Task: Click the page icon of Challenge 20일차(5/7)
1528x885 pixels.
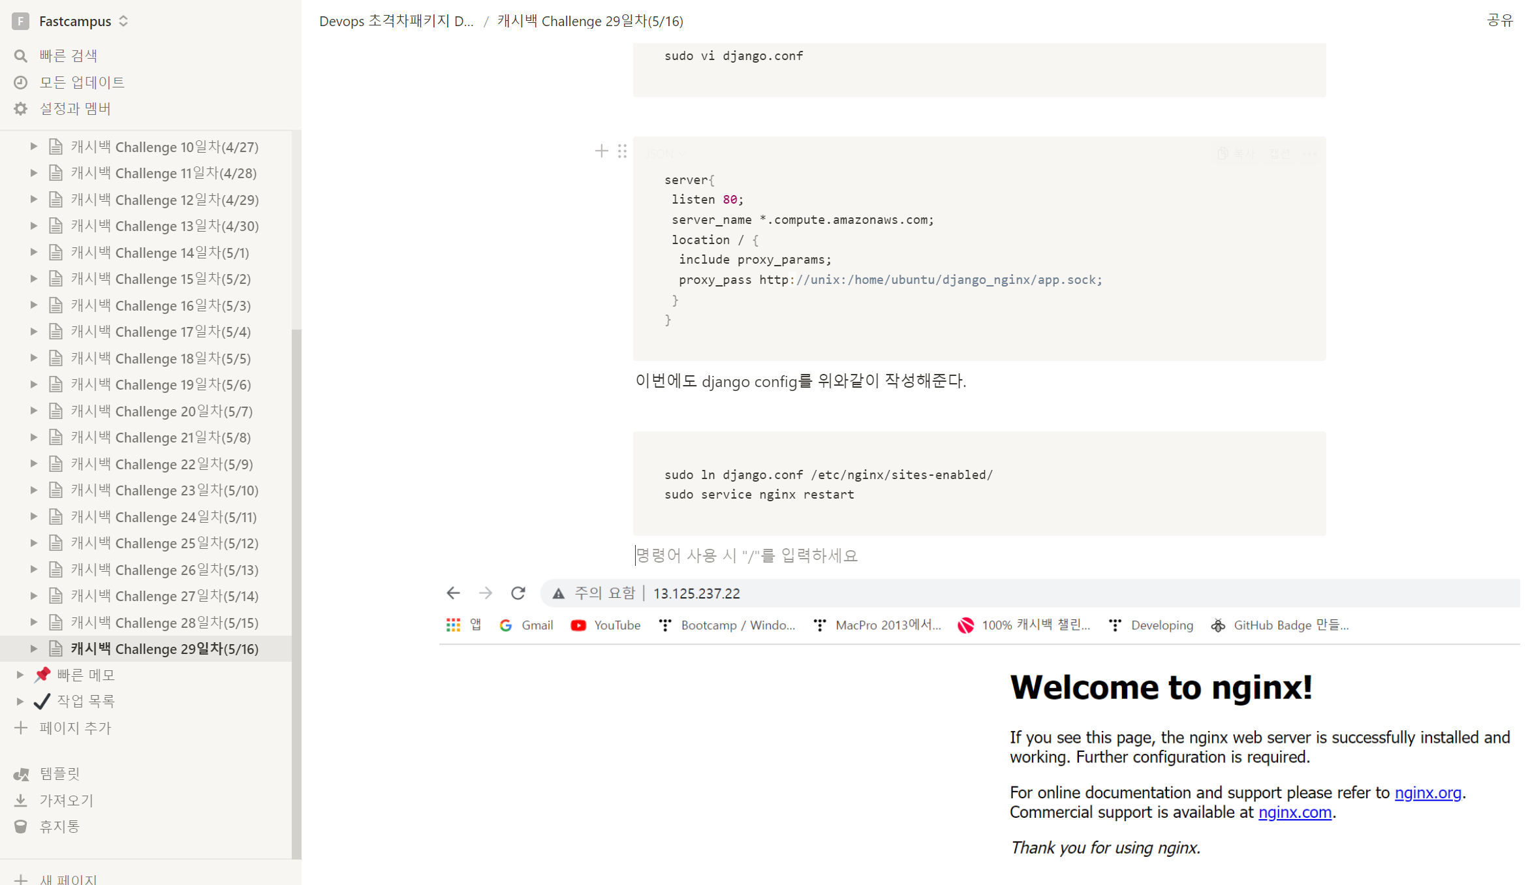Action: click(x=56, y=411)
